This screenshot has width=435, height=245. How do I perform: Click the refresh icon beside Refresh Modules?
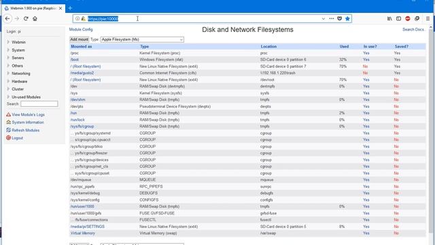click(x=8, y=130)
